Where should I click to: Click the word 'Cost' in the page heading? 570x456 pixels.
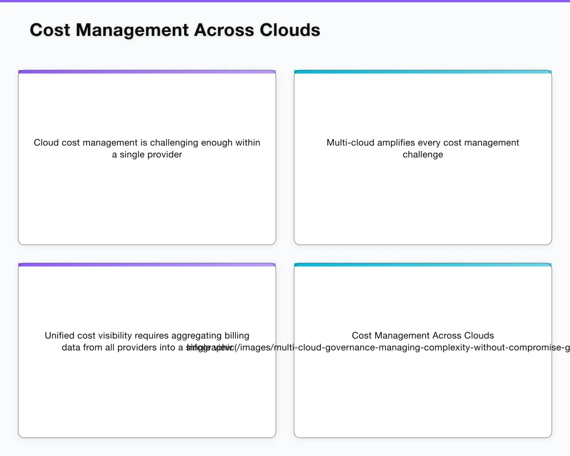point(50,30)
